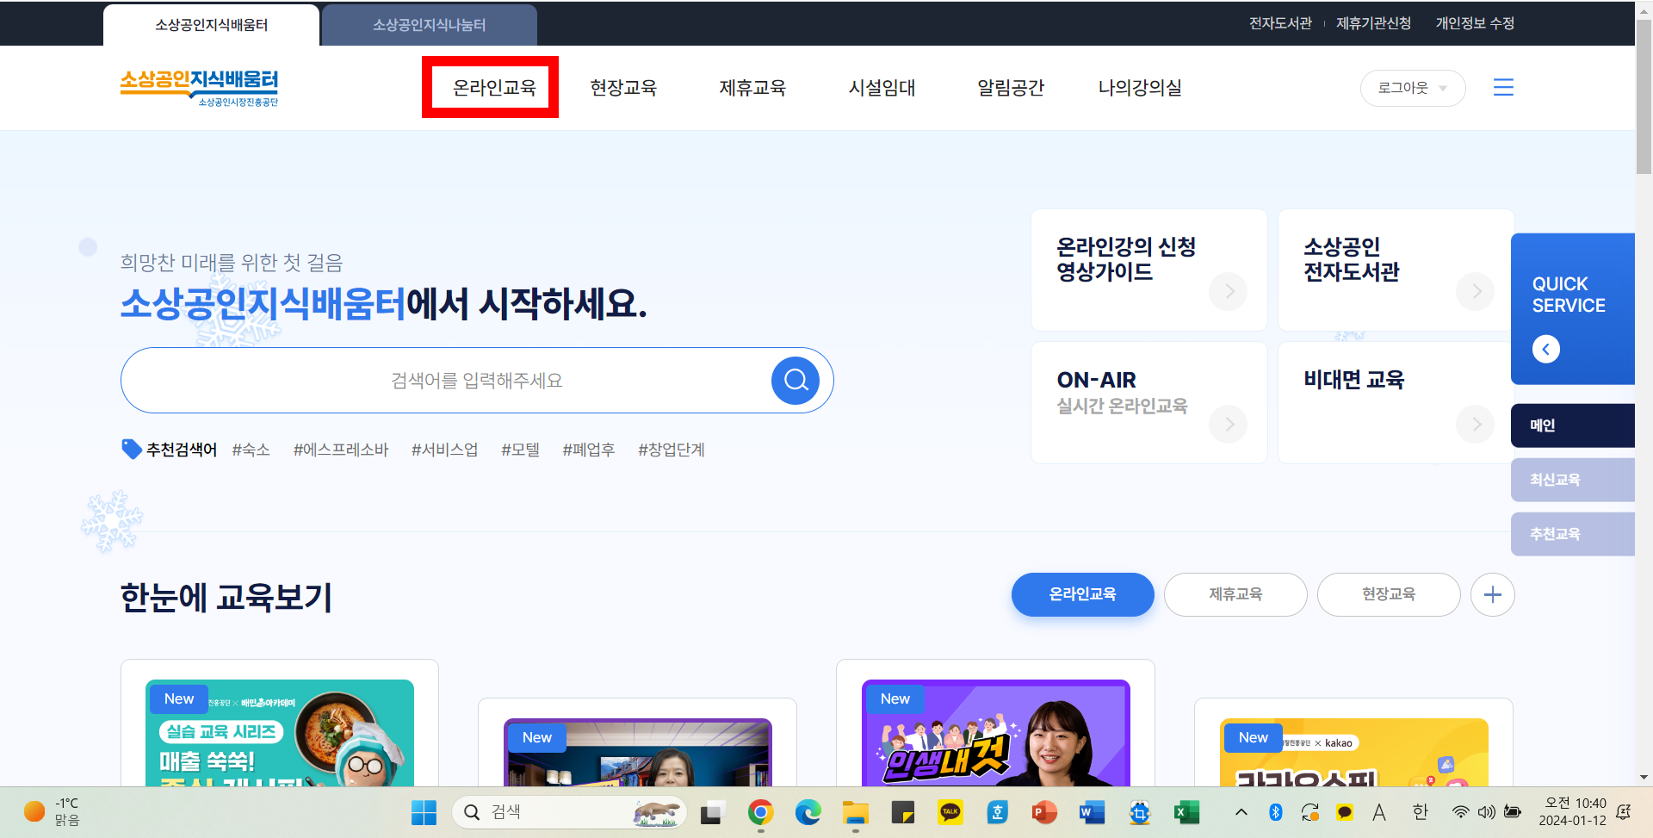Click the #폐업후 search tag
The height and width of the screenshot is (838, 1653).
pyautogui.click(x=588, y=449)
